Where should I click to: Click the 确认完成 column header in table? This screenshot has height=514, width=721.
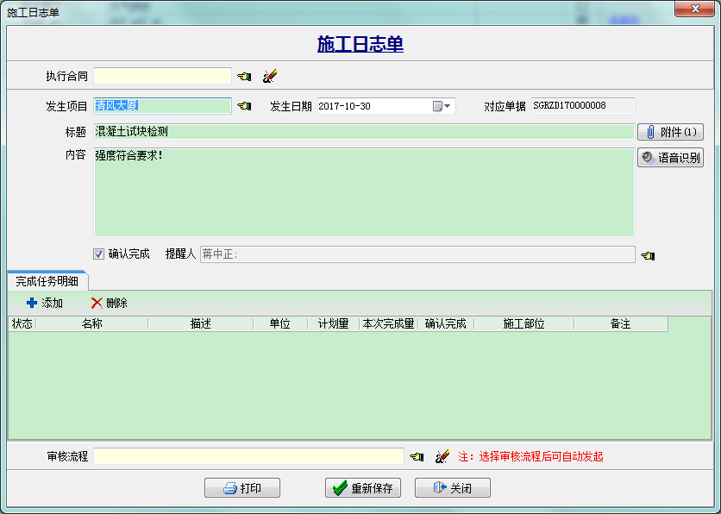tap(446, 324)
